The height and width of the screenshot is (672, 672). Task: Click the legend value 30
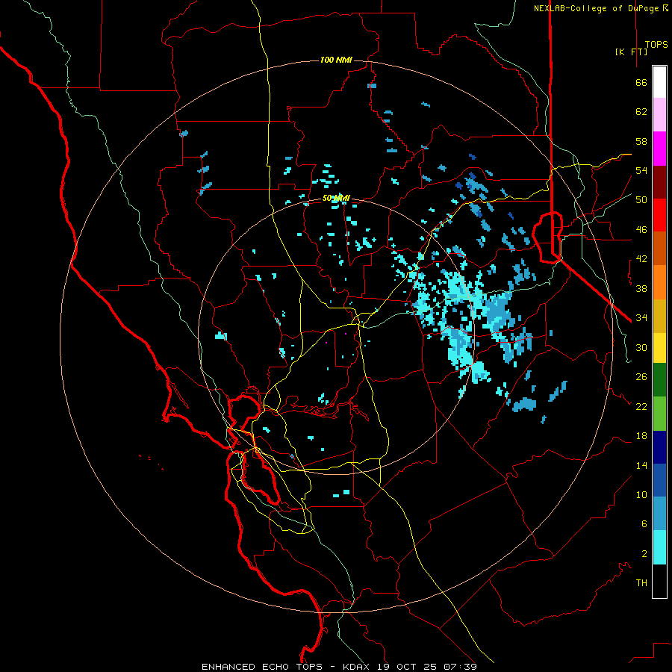click(641, 347)
